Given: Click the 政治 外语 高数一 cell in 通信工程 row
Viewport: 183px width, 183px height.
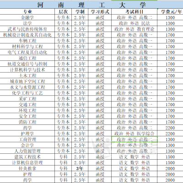Looking at the screenshot, I should [x=135, y=58].
